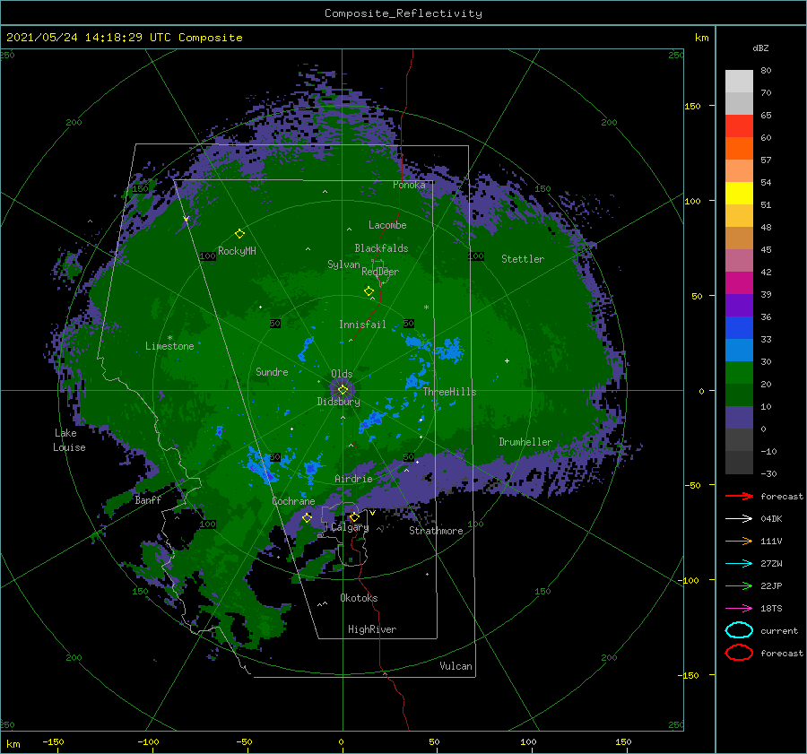Click the asterisk marker above Limestone
This screenshot has width=807, height=754.
tap(169, 338)
